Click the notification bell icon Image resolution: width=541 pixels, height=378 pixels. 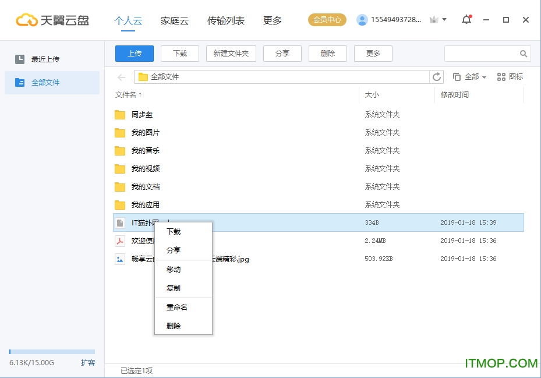click(466, 19)
